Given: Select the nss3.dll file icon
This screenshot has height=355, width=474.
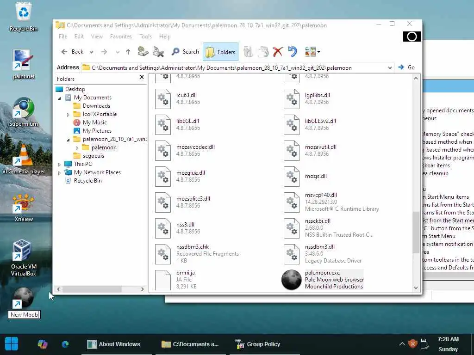Looking at the screenshot, I should (x=163, y=228).
